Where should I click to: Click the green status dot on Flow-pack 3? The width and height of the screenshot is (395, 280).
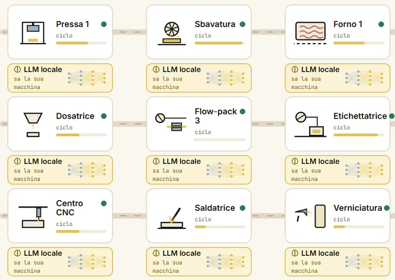(x=242, y=112)
